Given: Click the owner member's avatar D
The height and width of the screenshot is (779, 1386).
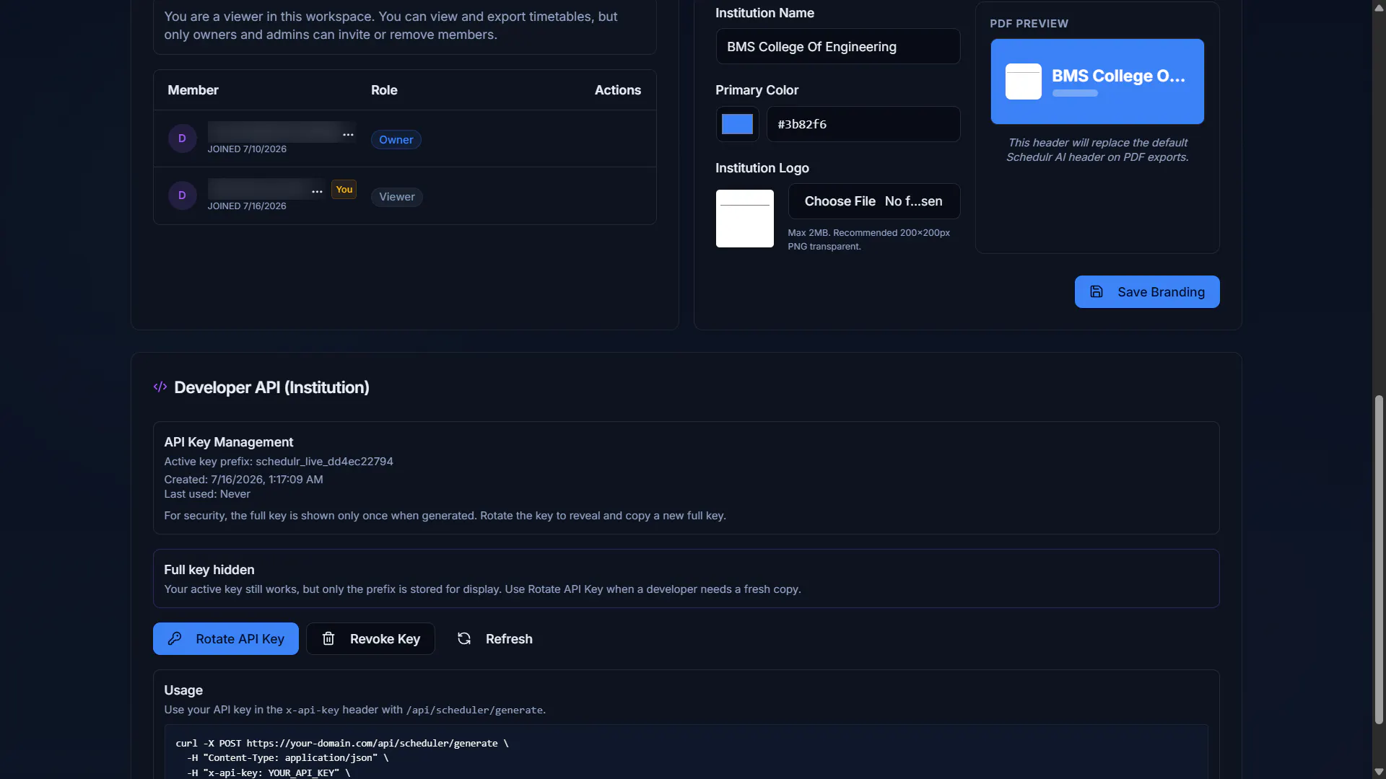Looking at the screenshot, I should coord(182,138).
